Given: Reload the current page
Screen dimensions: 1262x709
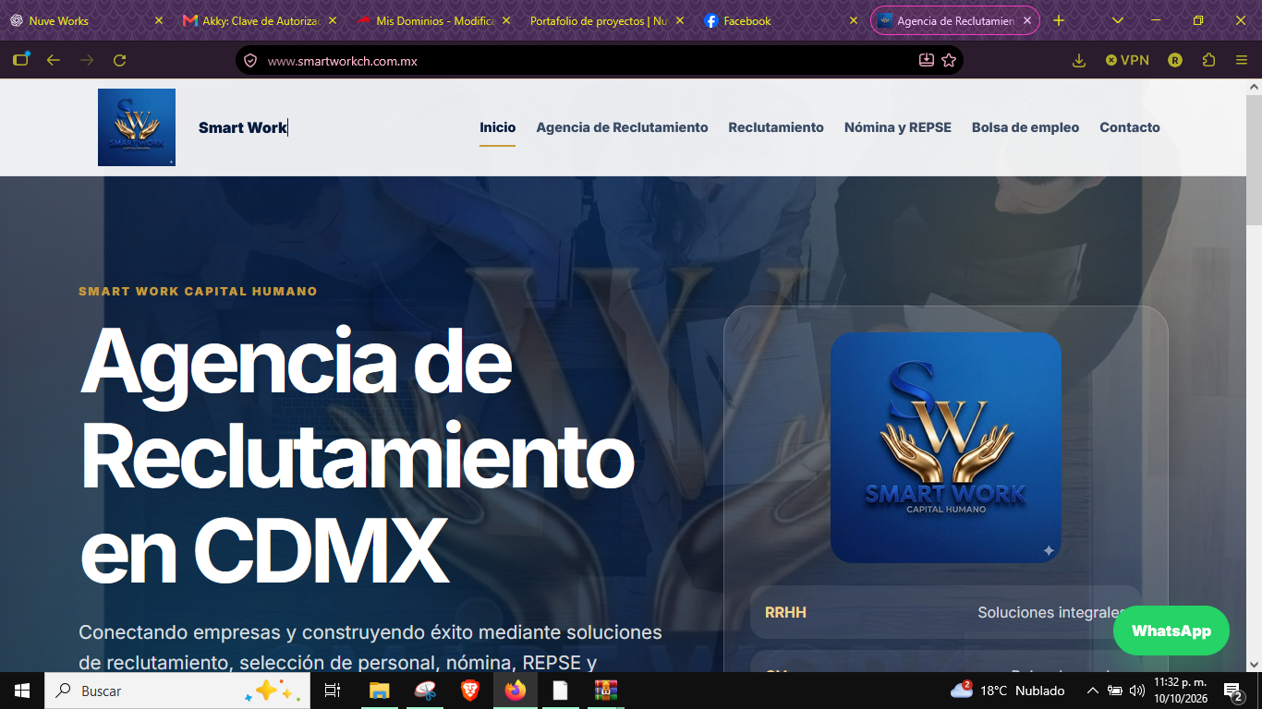Looking at the screenshot, I should point(119,60).
